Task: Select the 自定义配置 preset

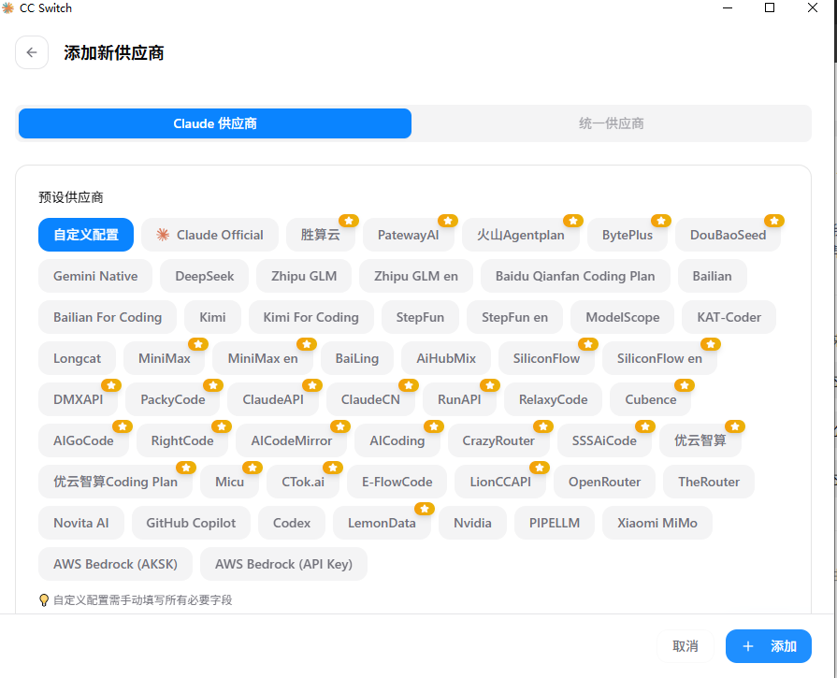Action: 86,235
